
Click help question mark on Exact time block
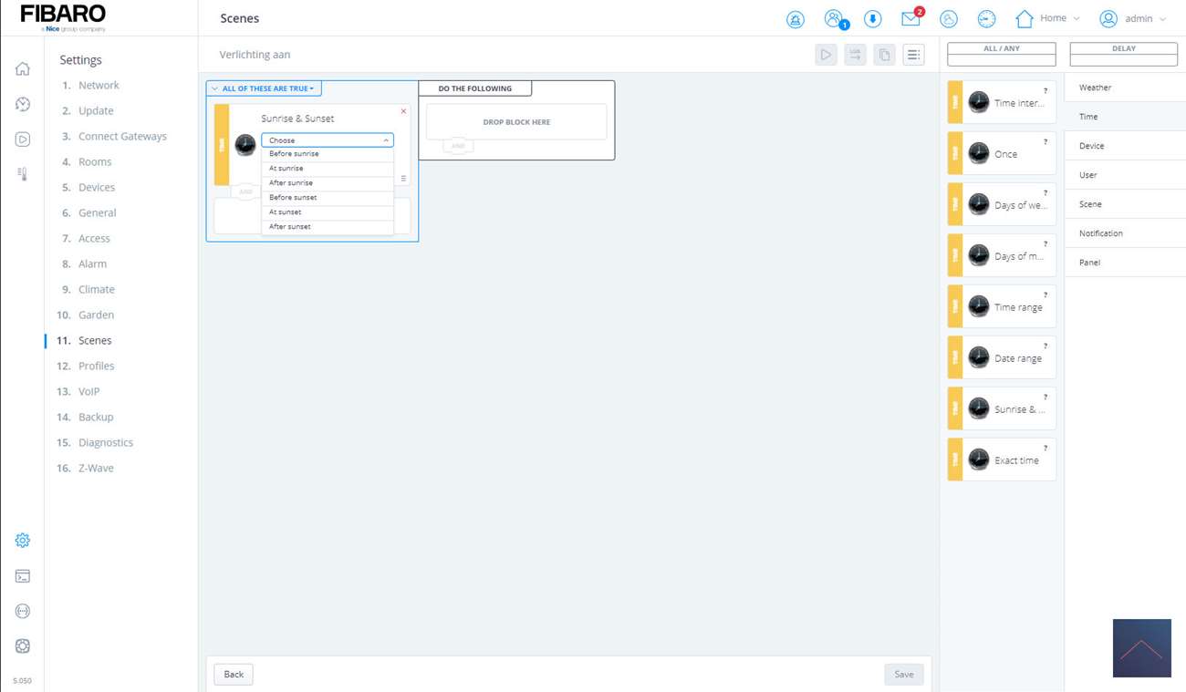click(x=1046, y=449)
